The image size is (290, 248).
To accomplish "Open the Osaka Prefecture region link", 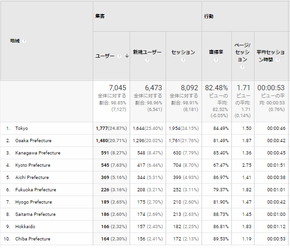I will [x=34, y=141].
